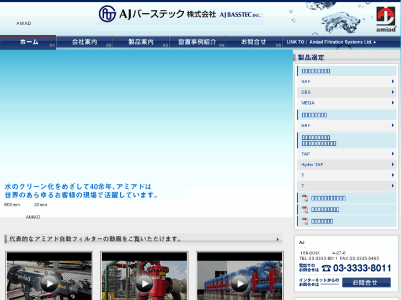
Task: Click the blue お問合せ button in contact box
Action: (x=366, y=282)
